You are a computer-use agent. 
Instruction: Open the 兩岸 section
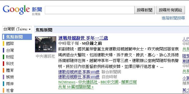(10, 84)
